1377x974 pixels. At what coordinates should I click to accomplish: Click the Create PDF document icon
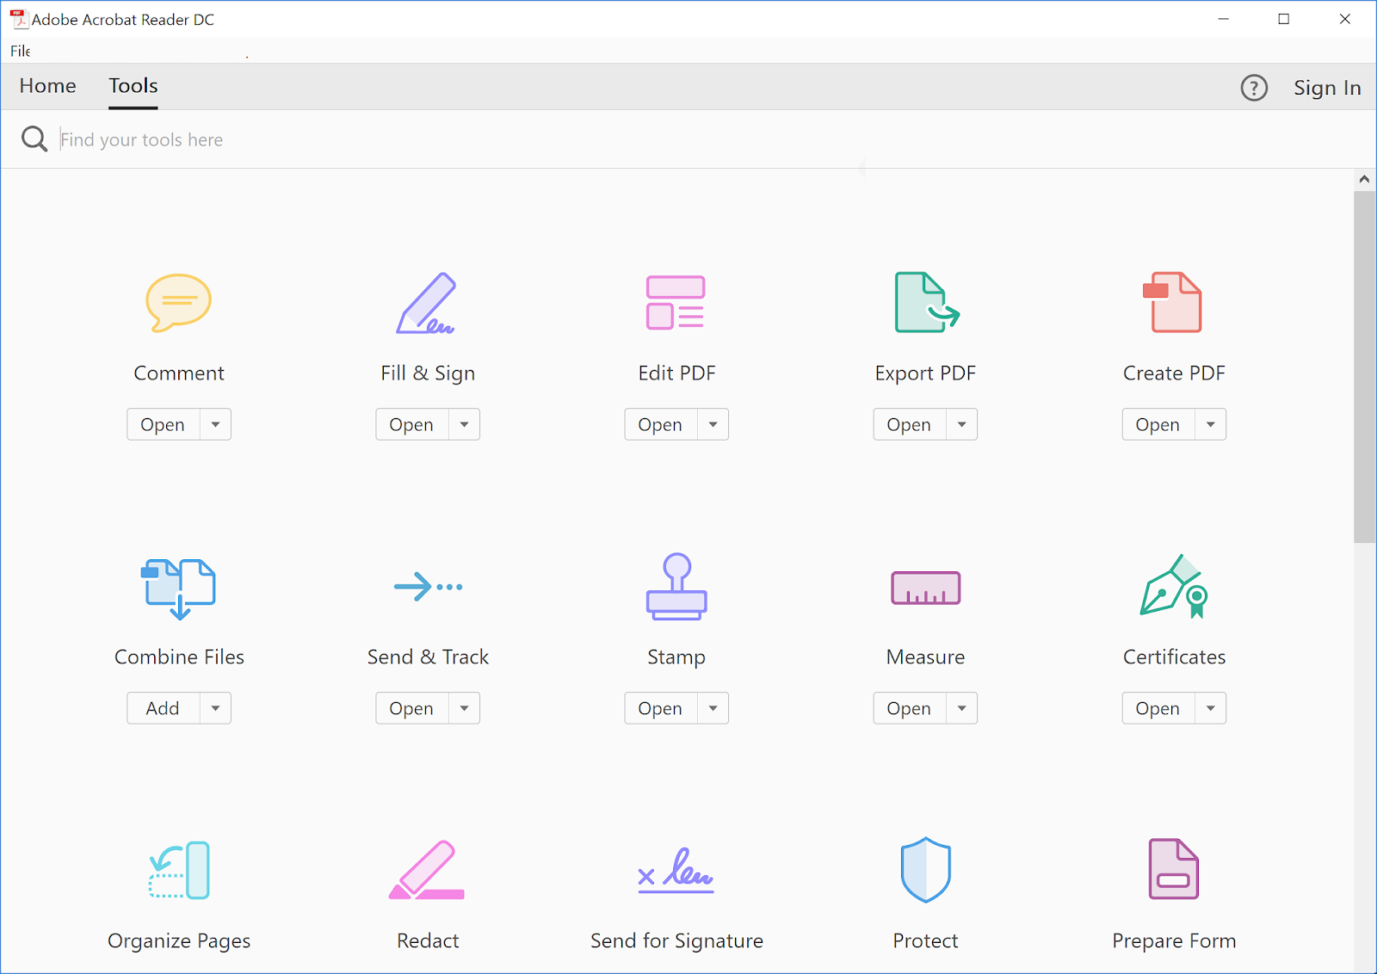click(x=1172, y=302)
